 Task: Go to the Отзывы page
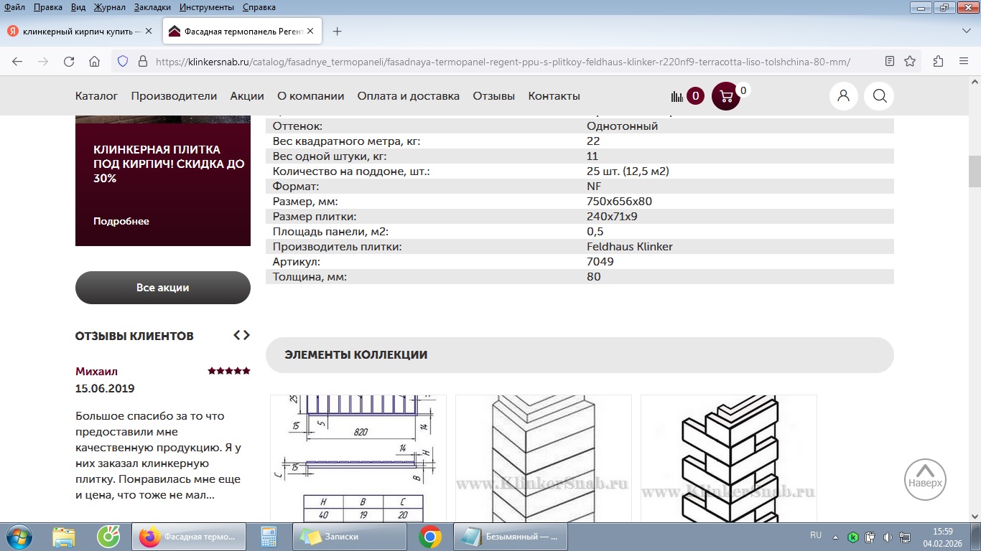click(x=493, y=96)
